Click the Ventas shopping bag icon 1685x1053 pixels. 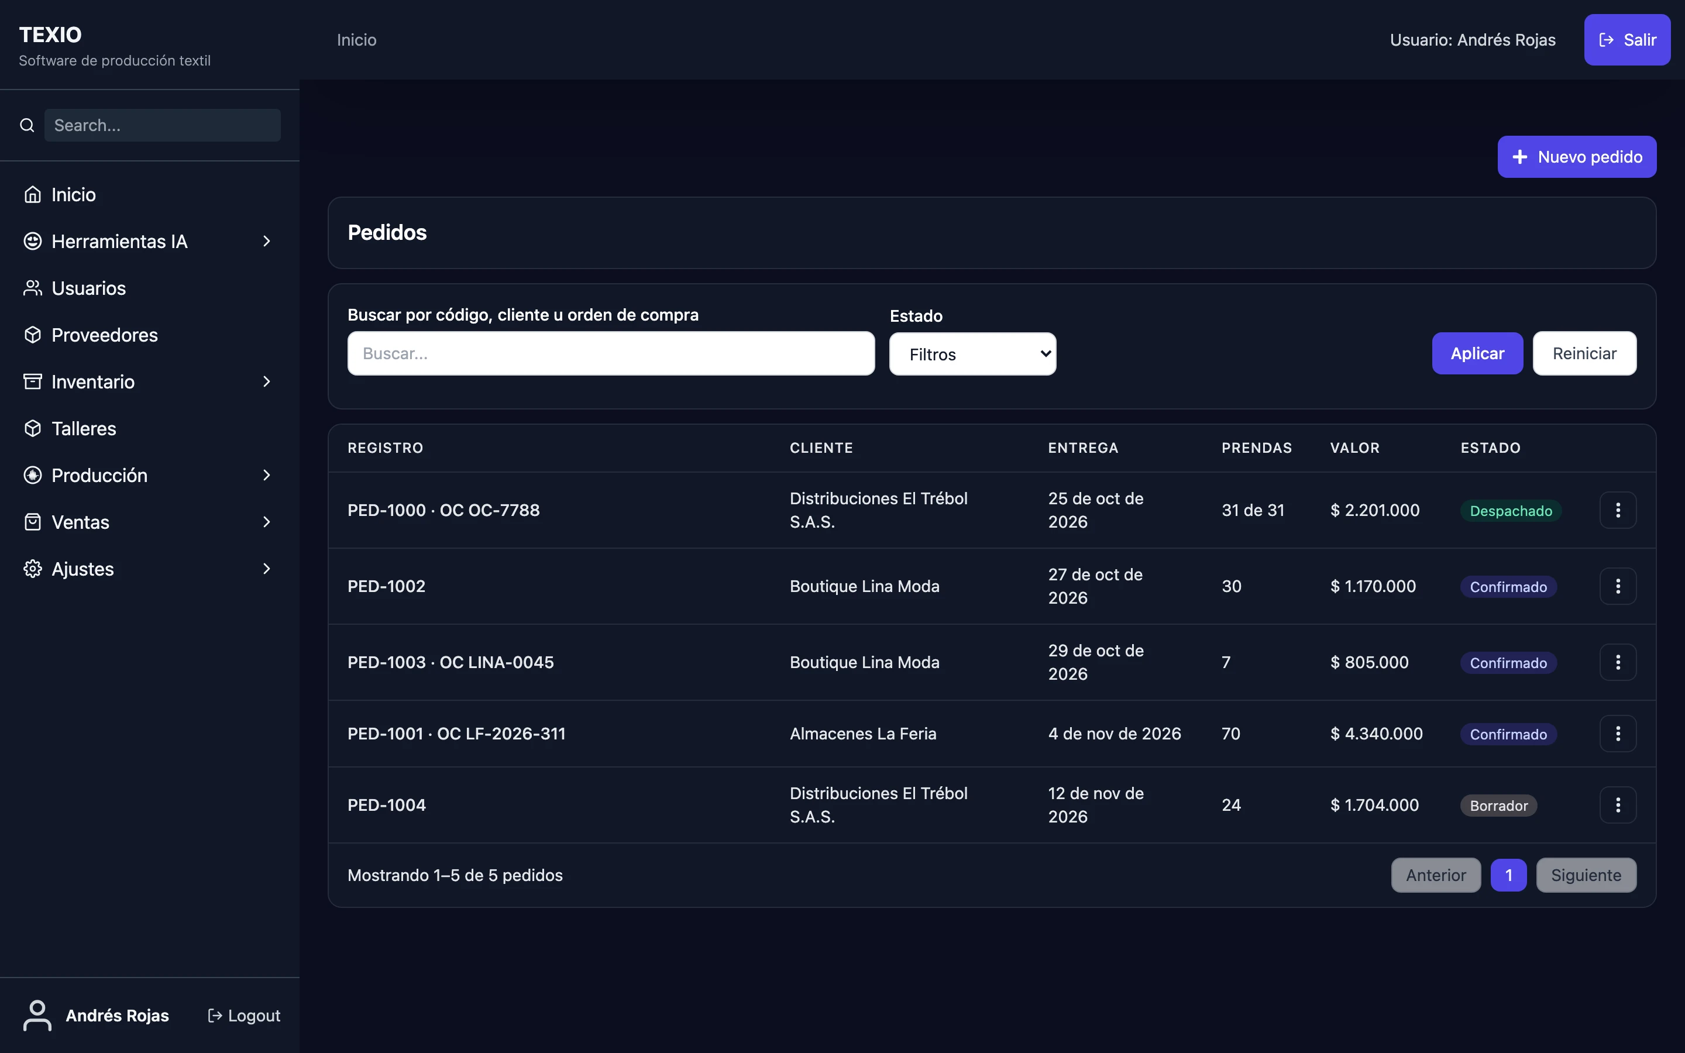[x=33, y=522]
